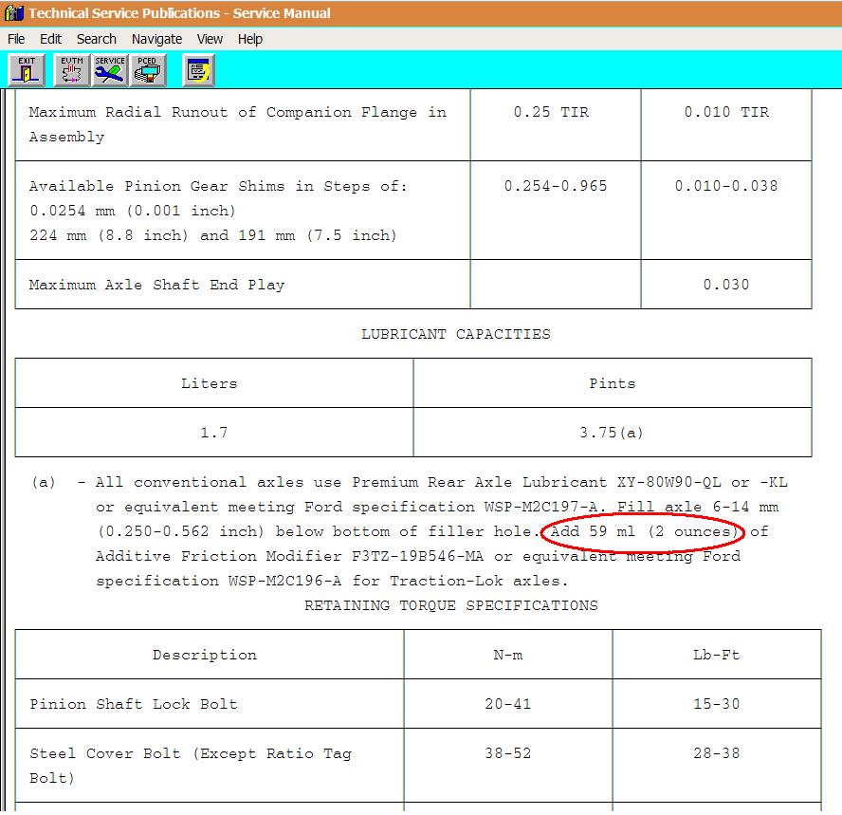The height and width of the screenshot is (815, 842).
Task: Click the EXIT door toolbar icon
Action: coord(27,70)
